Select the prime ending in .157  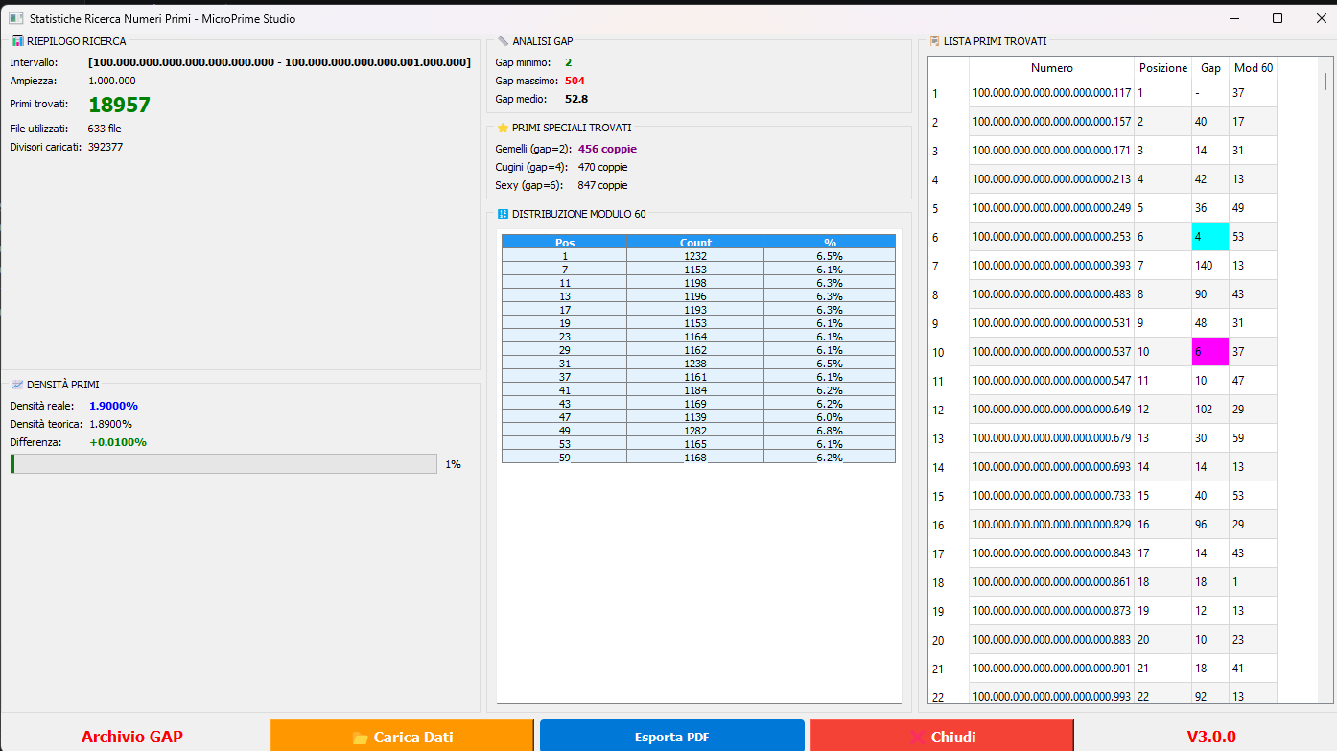point(1052,122)
